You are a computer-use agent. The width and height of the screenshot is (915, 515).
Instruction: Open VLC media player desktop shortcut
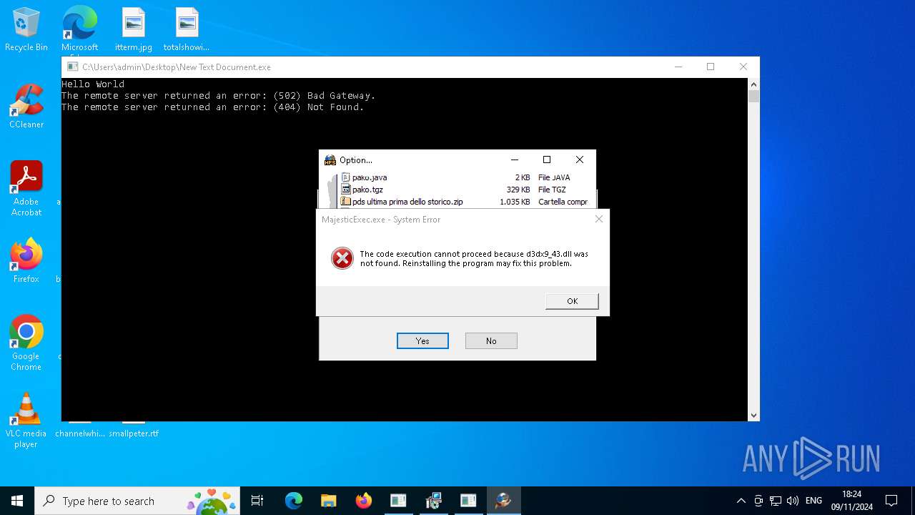[x=26, y=421]
